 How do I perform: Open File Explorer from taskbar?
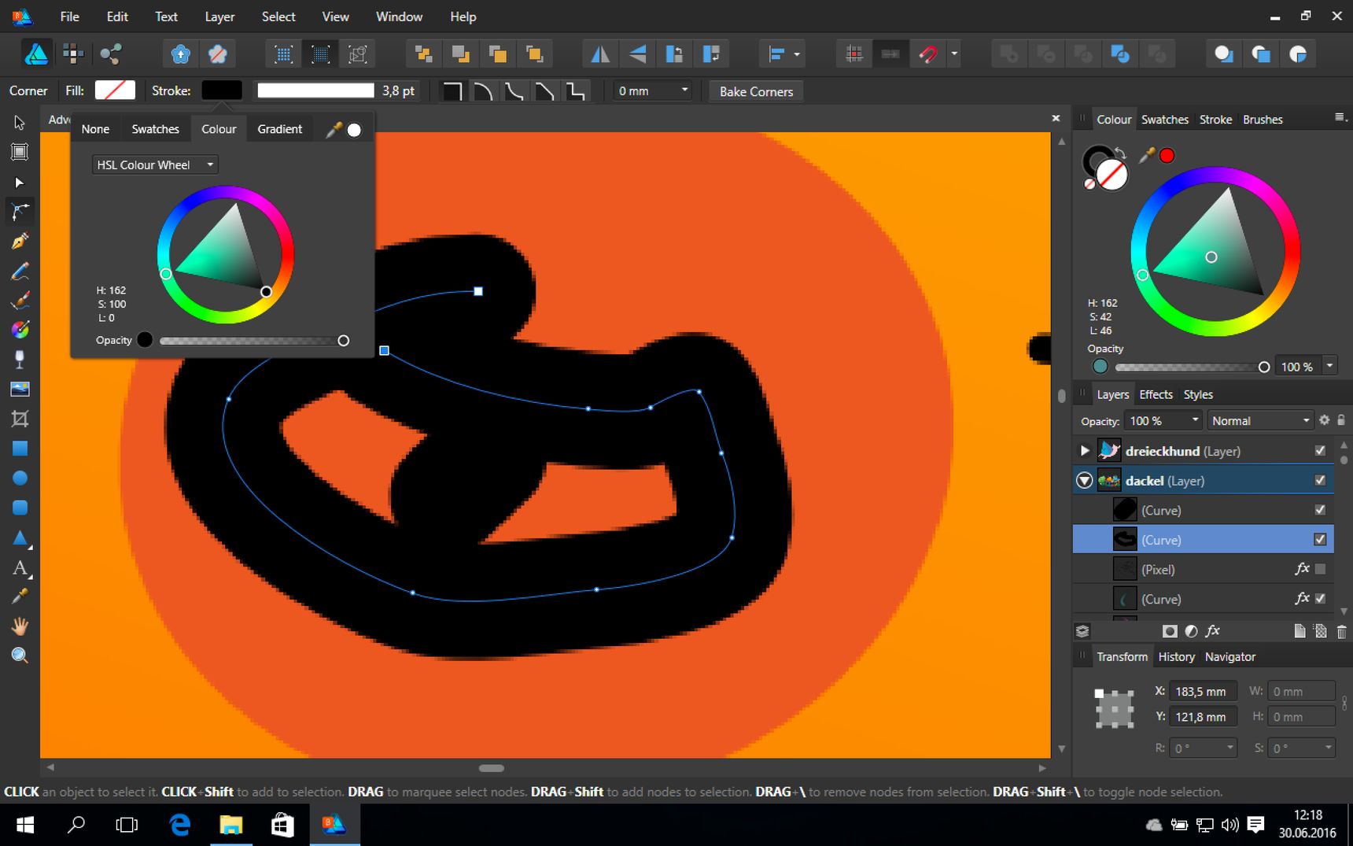pos(231,825)
